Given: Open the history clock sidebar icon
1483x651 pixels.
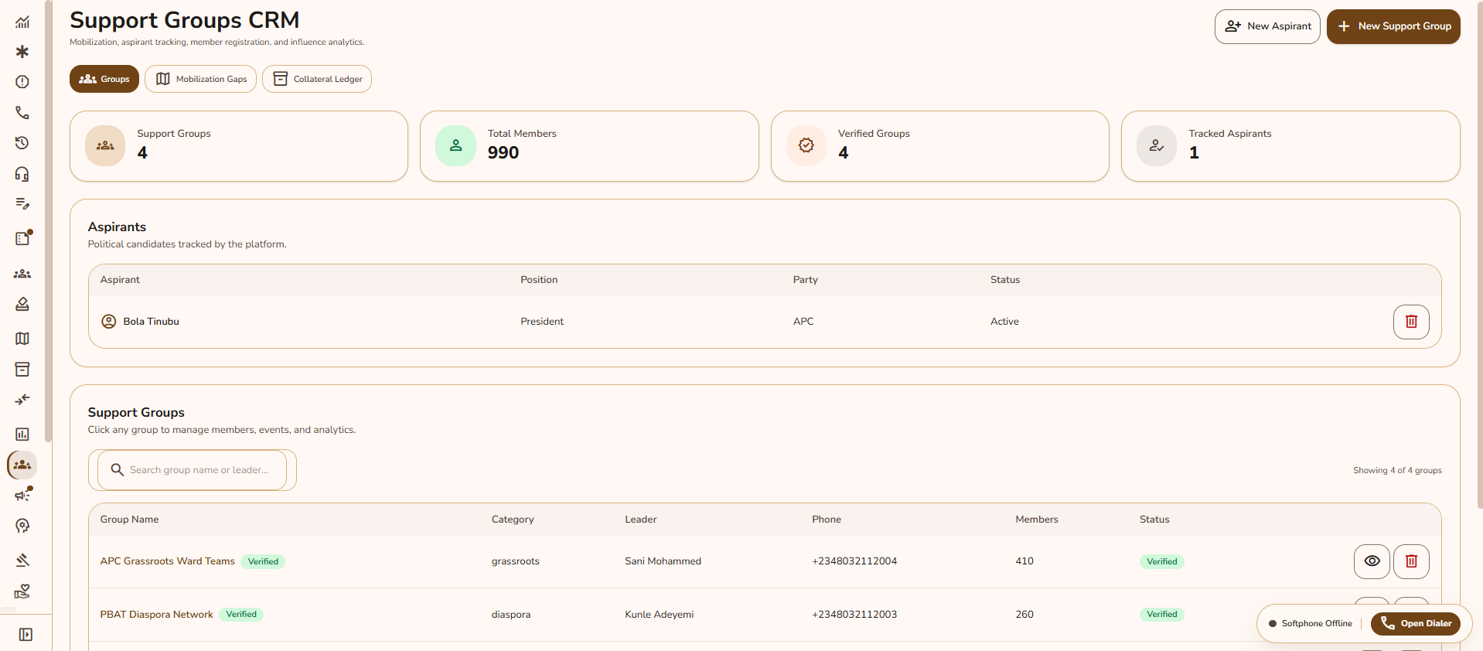Looking at the screenshot, I should [22, 143].
